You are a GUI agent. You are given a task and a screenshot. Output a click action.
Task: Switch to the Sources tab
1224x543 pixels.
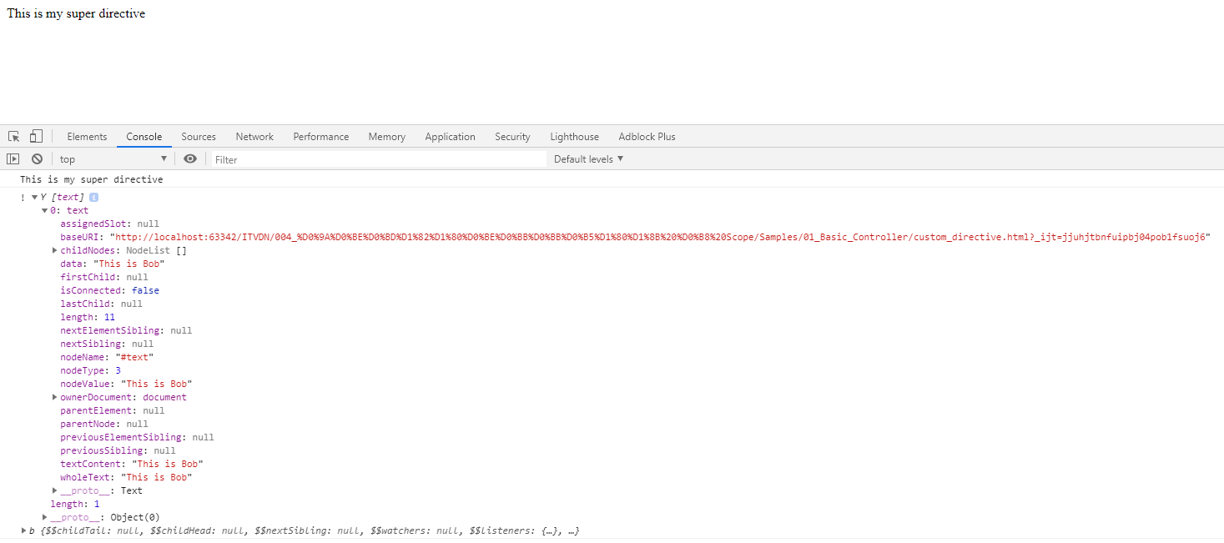click(x=199, y=137)
